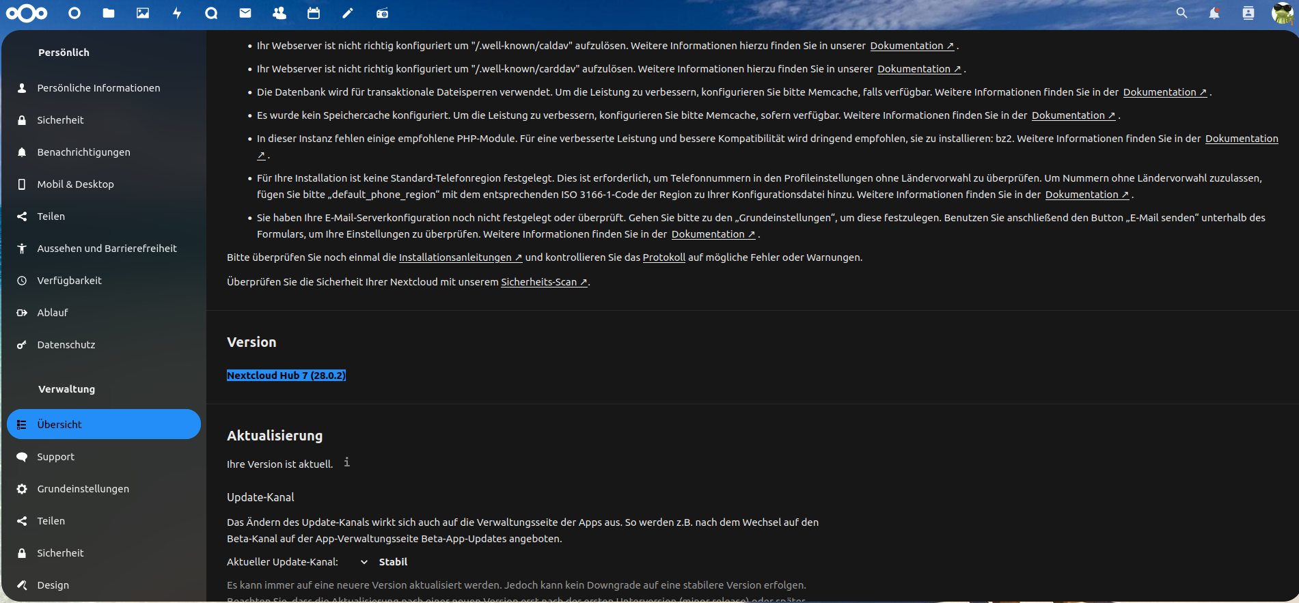This screenshot has height=603, width=1299.
Task: Click the Aktualisierung heading
Action: (x=275, y=436)
